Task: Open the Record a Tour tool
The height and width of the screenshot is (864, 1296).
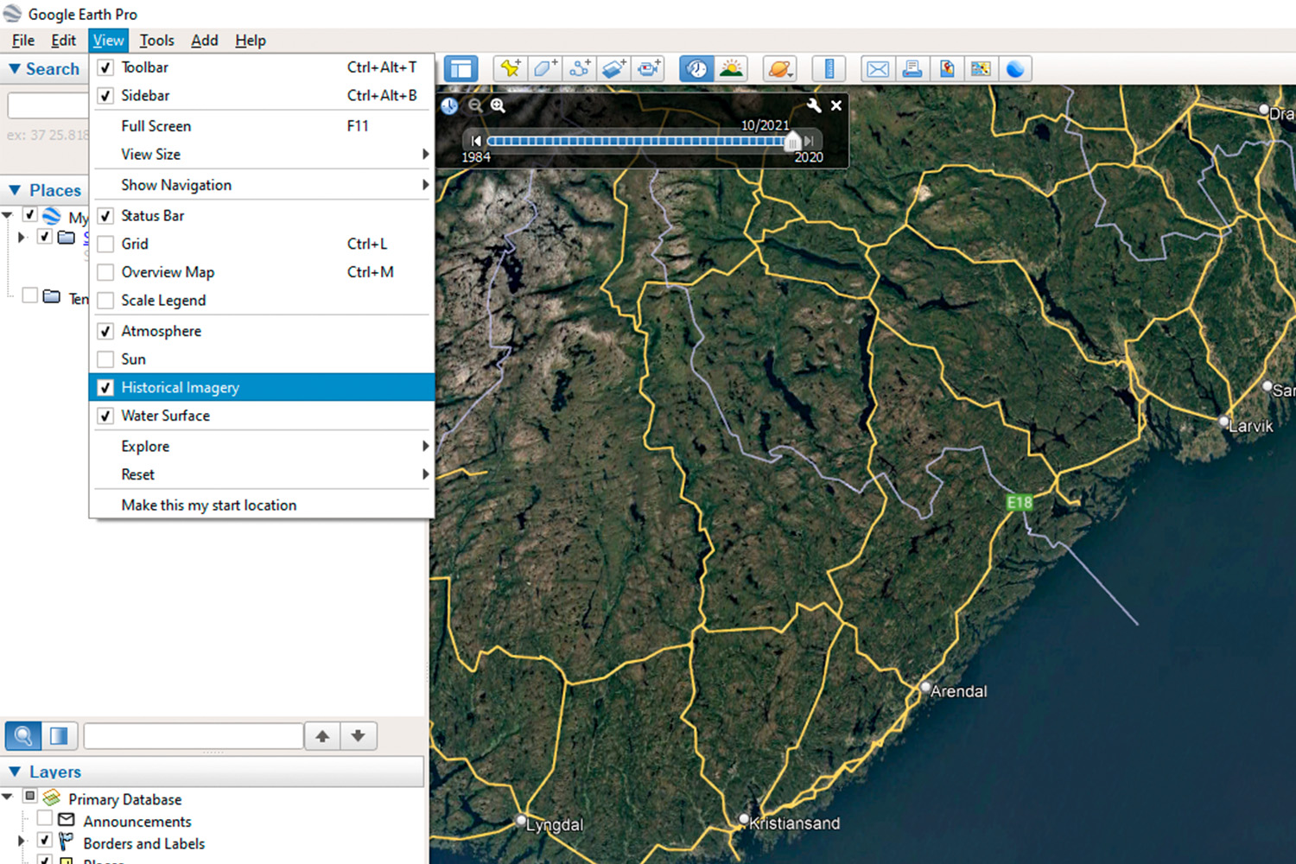Action: pyautogui.click(x=648, y=68)
